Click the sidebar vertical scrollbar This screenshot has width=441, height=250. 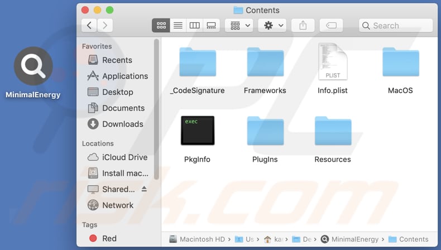pyautogui.click(x=157, y=106)
